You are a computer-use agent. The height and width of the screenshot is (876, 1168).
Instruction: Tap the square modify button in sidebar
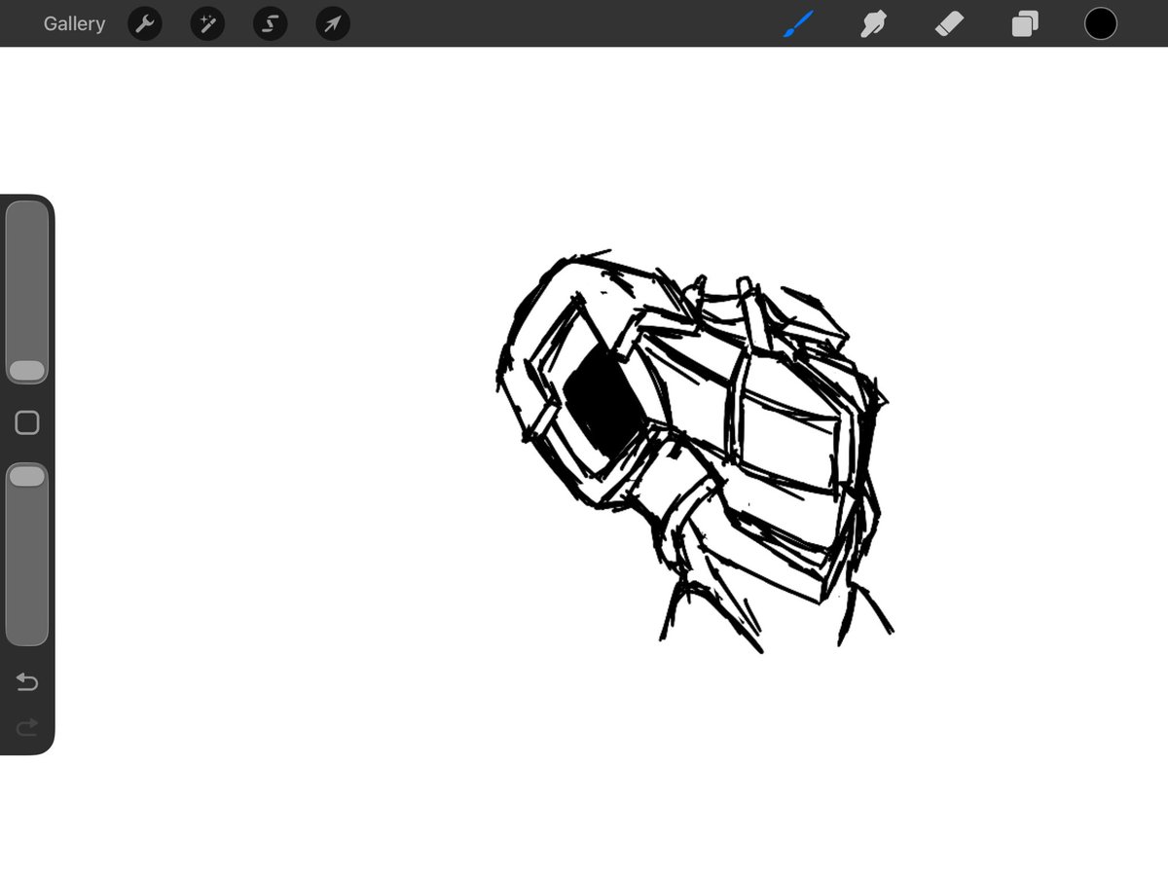pos(27,422)
